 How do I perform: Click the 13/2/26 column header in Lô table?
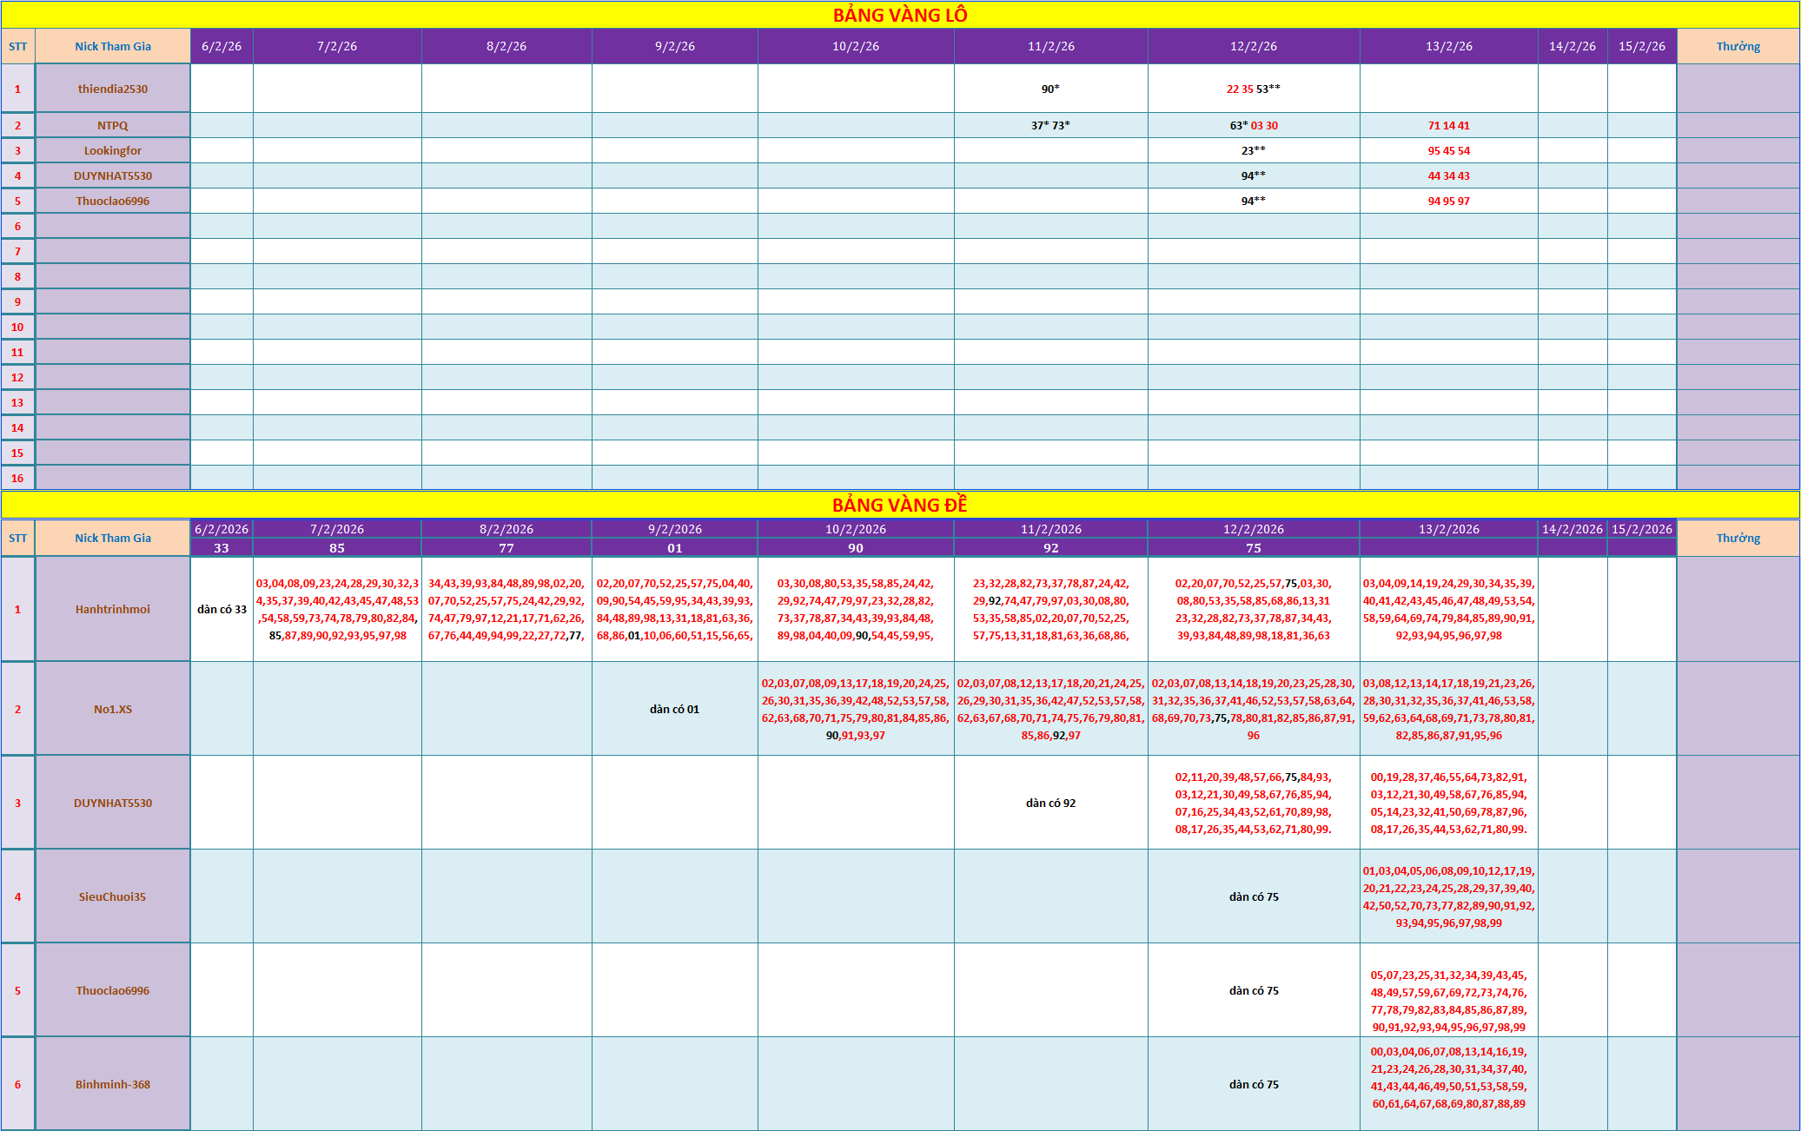coord(1449,46)
